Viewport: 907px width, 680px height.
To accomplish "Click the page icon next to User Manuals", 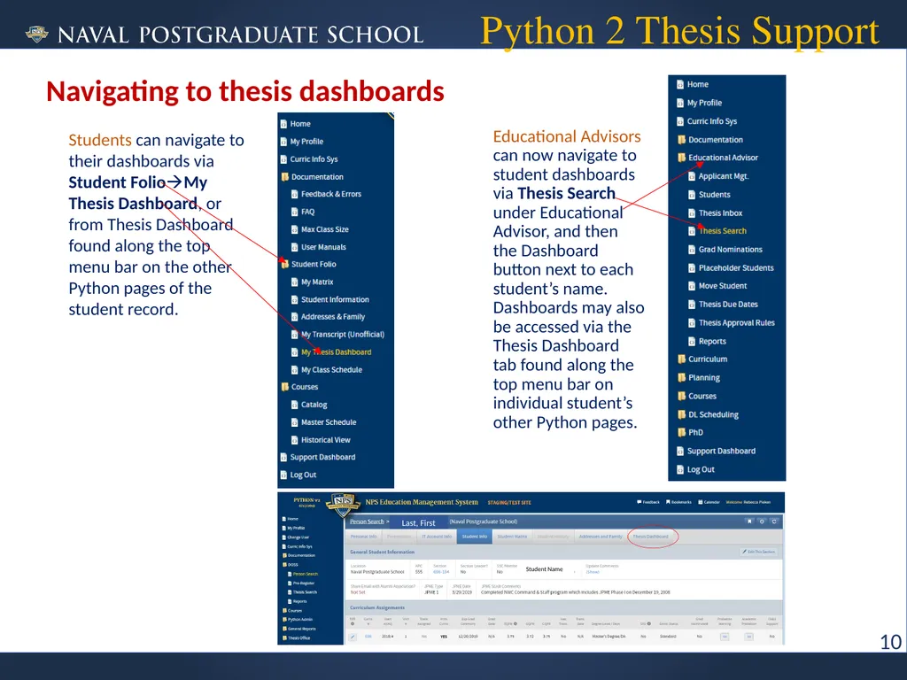I will [294, 247].
